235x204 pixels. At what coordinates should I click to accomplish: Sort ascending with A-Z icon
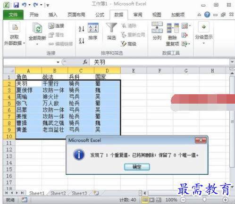(x=82, y=29)
